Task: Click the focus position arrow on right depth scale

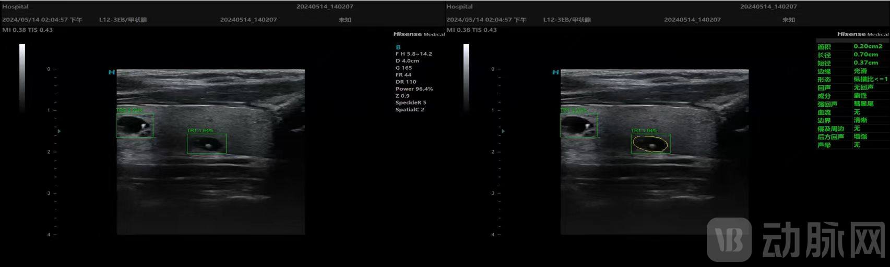Action: pos(503,131)
